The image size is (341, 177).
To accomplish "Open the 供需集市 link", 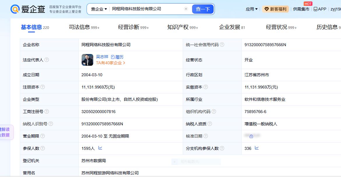I will (301, 9).
